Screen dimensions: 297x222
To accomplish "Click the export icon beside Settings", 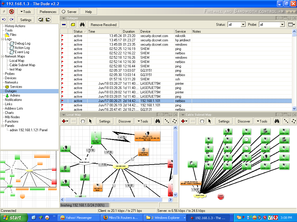I will point(48,20).
